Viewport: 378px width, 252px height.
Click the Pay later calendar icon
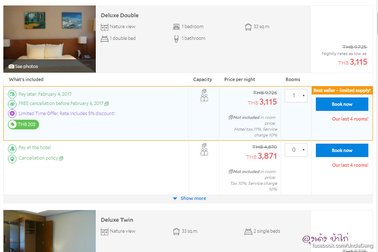tap(12, 94)
